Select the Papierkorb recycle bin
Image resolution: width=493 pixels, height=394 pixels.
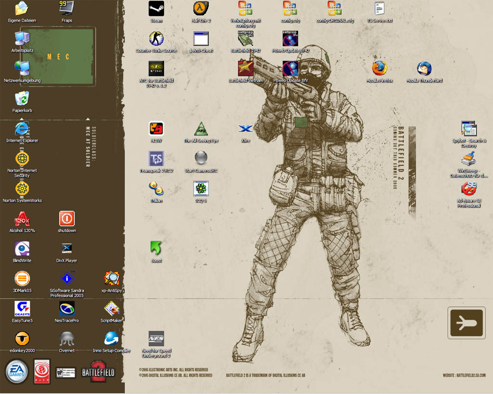pos(22,98)
